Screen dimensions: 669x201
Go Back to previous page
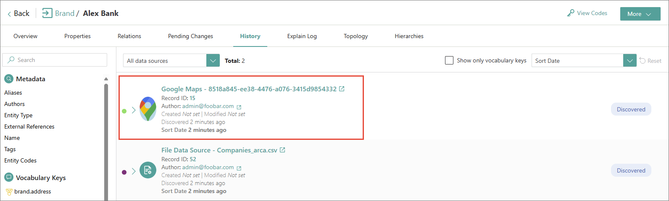click(18, 13)
